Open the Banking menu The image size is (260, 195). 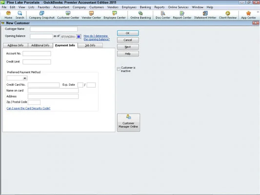(x=145, y=7)
